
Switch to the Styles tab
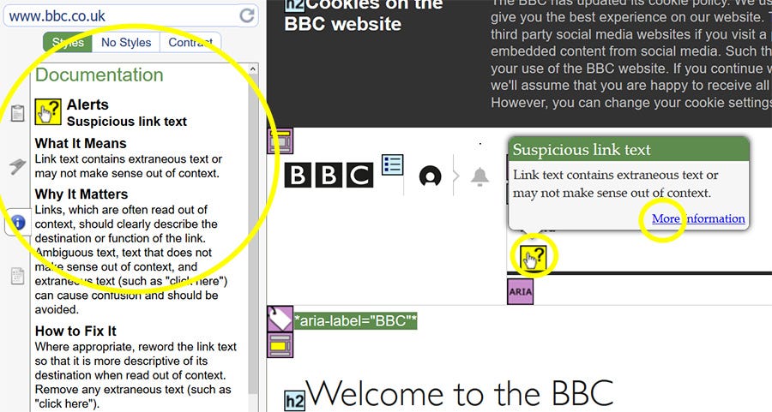click(x=68, y=42)
